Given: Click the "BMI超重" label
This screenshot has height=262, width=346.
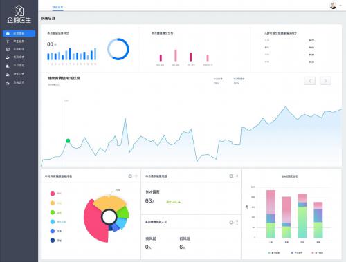Looking at the screenshot, I should coord(152,191).
